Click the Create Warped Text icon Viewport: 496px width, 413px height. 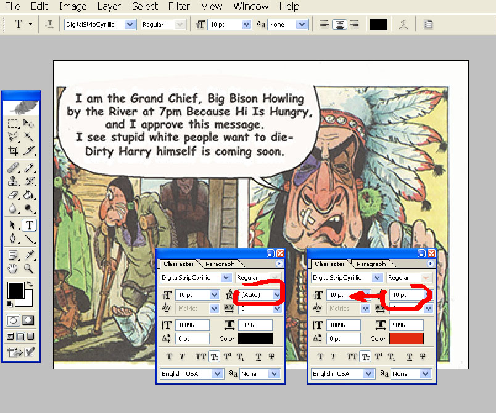pos(403,24)
